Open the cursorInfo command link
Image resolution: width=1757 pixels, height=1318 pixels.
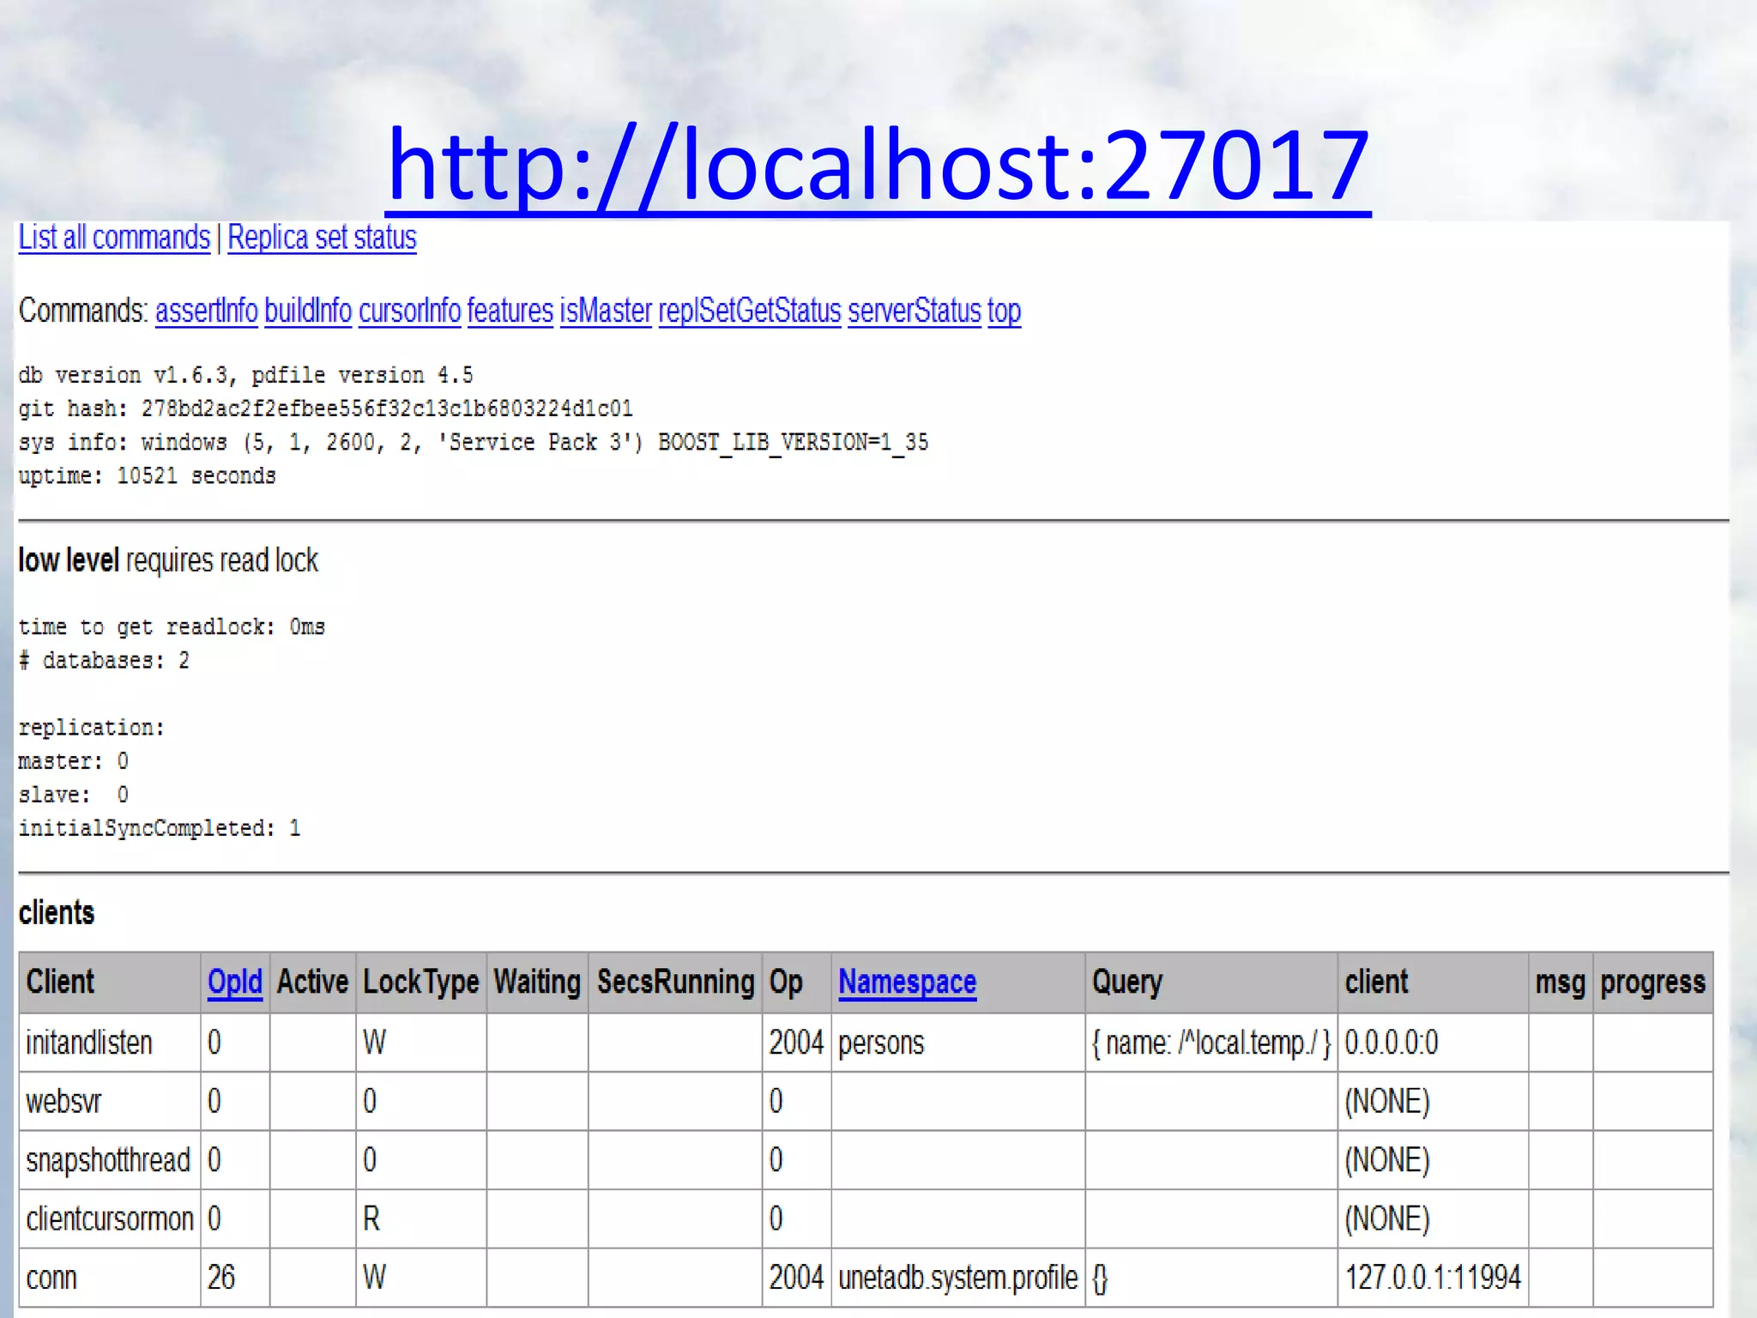pos(409,311)
